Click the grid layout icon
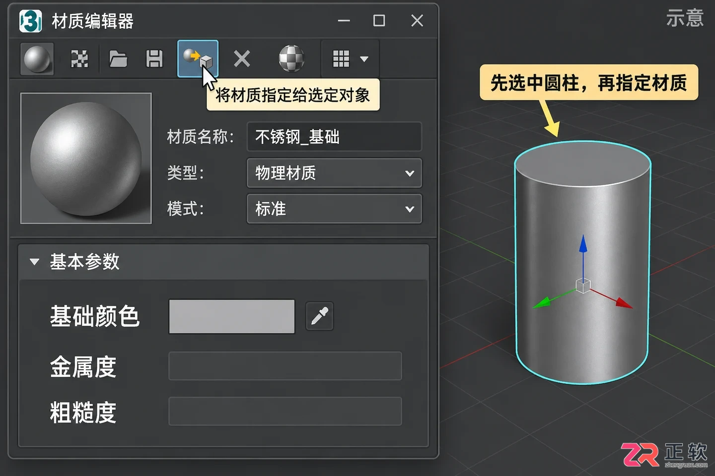Viewport: 715px width, 476px height. pos(341,59)
